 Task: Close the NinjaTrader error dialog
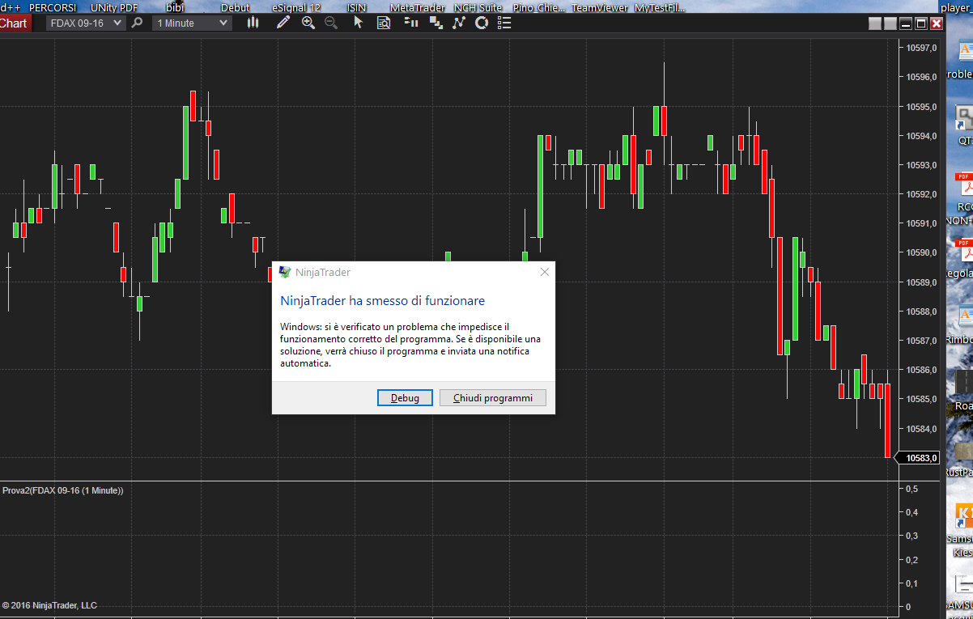(545, 272)
